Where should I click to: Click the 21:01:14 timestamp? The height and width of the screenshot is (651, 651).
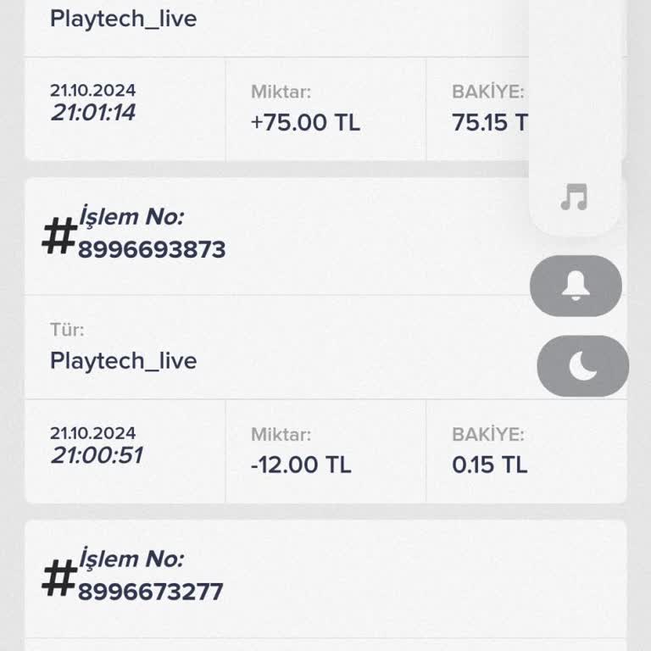tap(93, 113)
